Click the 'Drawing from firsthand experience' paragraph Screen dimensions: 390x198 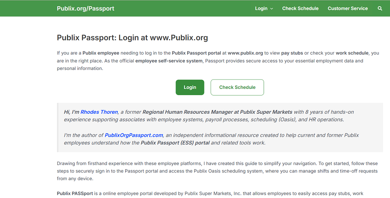coord(217,171)
